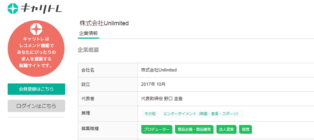Image resolution: width=314 pixels, height=140 pixels.
Task: Click the 法人営業 job tag
Action: click(x=226, y=129)
